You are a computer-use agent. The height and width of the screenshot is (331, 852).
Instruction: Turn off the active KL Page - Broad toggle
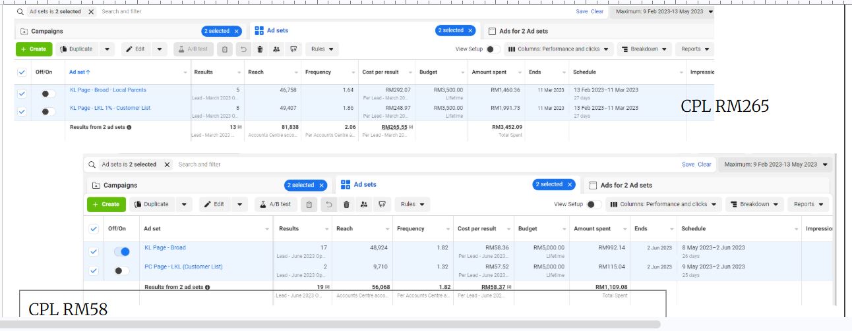[x=121, y=251]
